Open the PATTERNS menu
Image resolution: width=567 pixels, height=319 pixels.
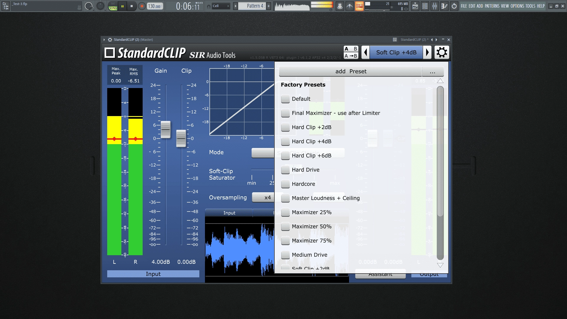point(492,6)
